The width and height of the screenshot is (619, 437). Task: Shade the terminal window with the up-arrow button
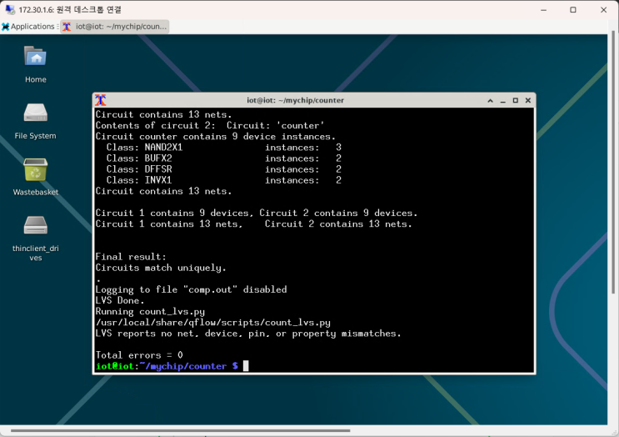coord(491,101)
